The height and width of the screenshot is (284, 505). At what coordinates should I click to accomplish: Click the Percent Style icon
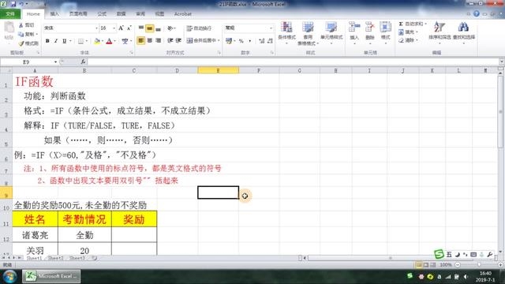pos(241,41)
